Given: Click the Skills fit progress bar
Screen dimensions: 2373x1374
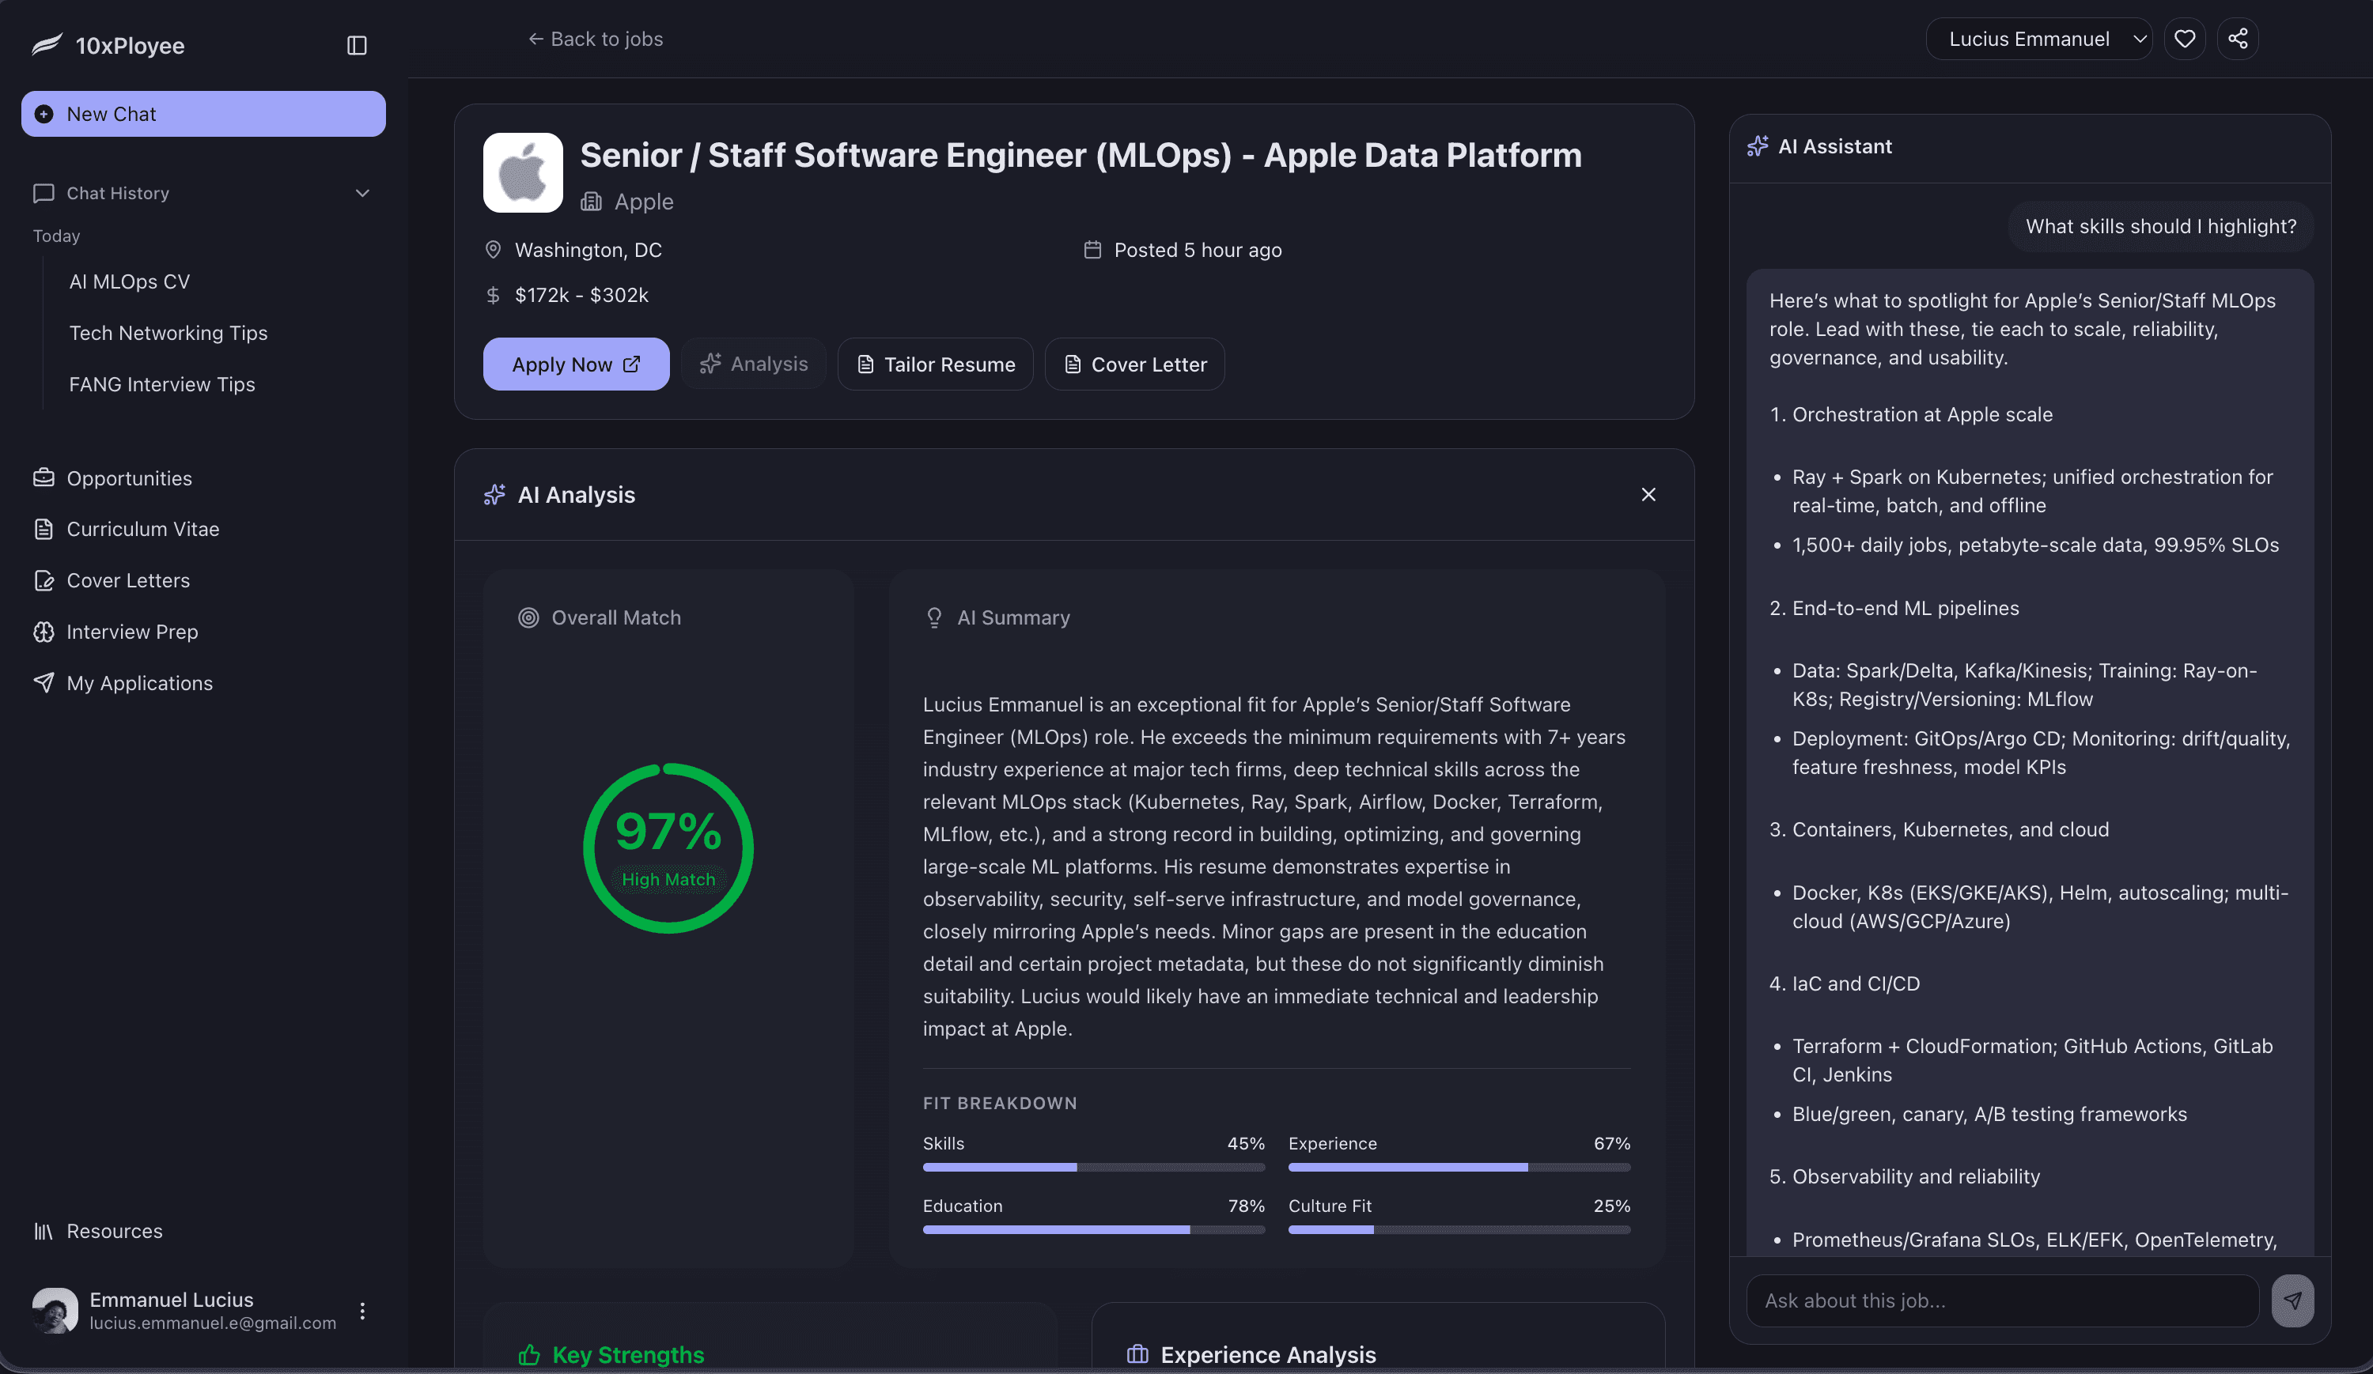Looking at the screenshot, I should point(1092,1167).
